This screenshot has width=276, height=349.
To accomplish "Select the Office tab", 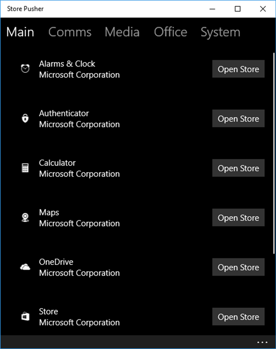I will pos(171,32).
